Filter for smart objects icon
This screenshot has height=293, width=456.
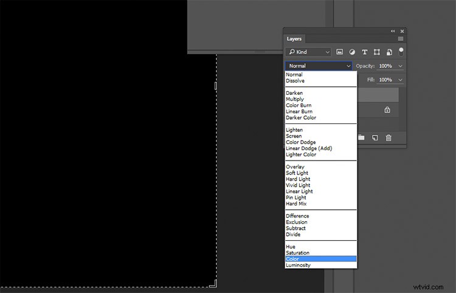tap(389, 52)
